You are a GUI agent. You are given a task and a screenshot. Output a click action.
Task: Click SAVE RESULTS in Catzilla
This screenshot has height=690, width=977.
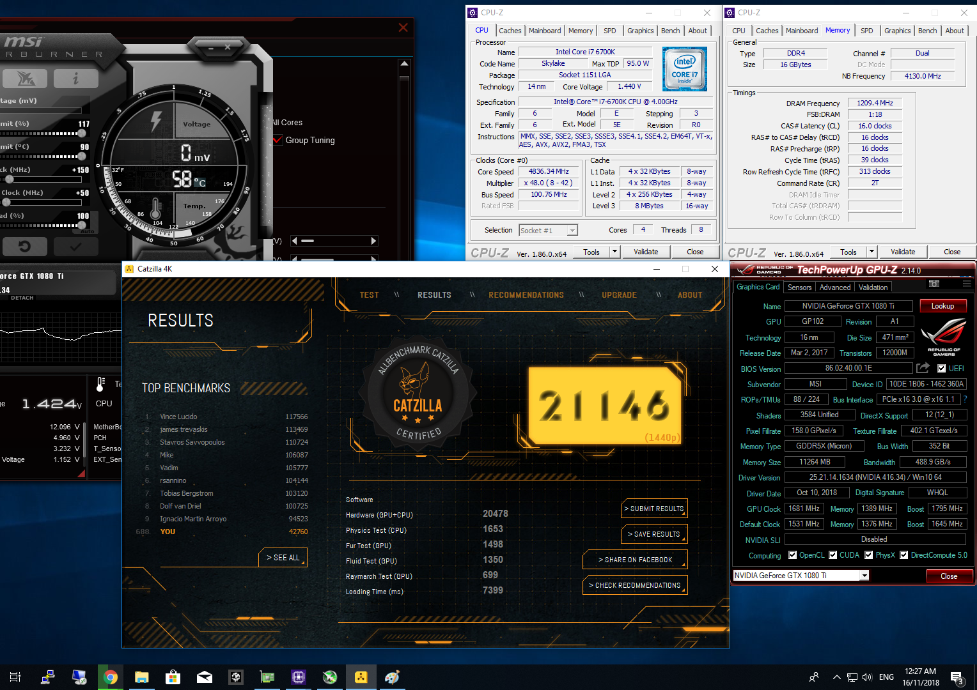(x=654, y=534)
